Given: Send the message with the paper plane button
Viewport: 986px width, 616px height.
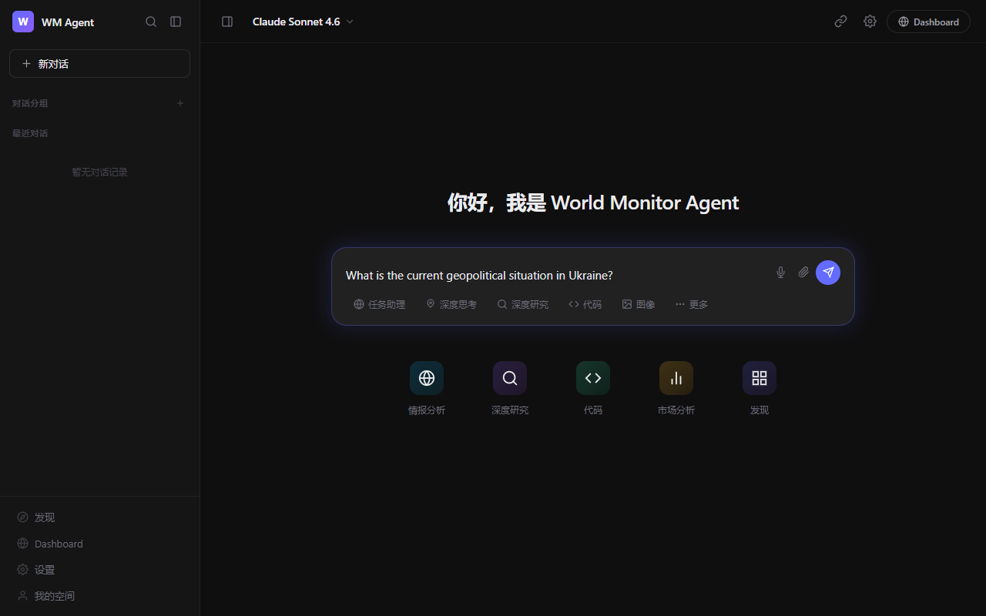Looking at the screenshot, I should click(x=828, y=273).
